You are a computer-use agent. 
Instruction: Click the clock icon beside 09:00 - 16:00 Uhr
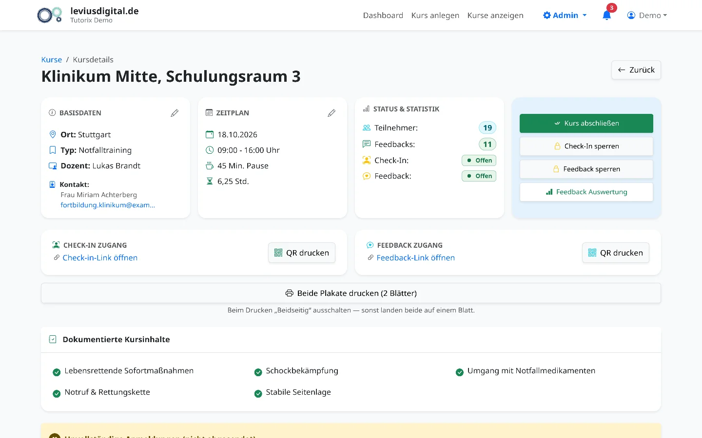[210, 150]
